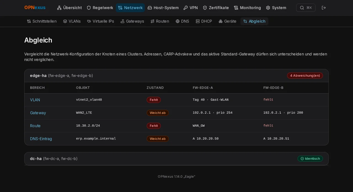Click the Identisch status badge
The height and width of the screenshot is (192, 353).
tap(310, 159)
